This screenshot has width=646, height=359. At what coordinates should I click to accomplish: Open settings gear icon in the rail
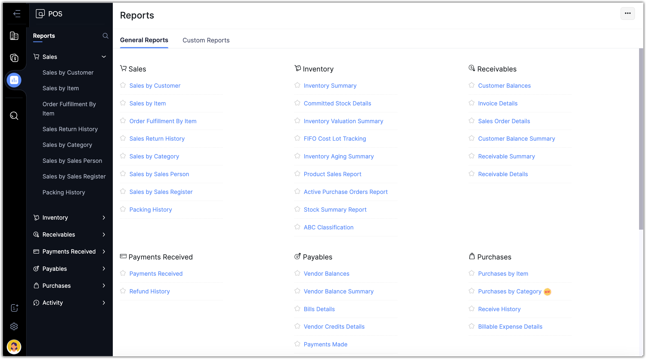14,326
